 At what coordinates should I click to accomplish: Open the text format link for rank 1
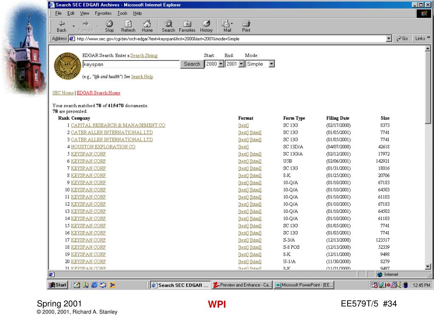(x=243, y=125)
